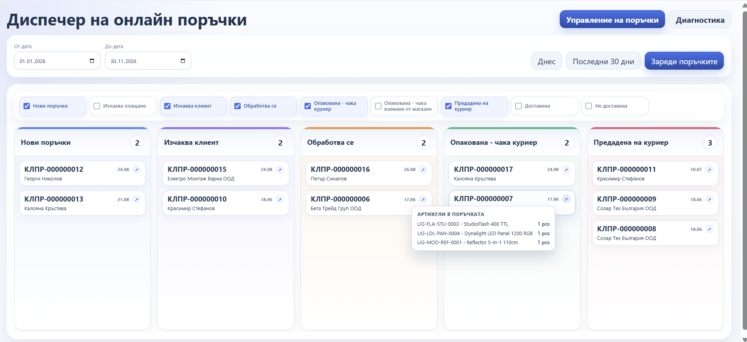This screenshot has height=342, width=747.
Task: Focus the До дата date field
Action: [148, 61]
